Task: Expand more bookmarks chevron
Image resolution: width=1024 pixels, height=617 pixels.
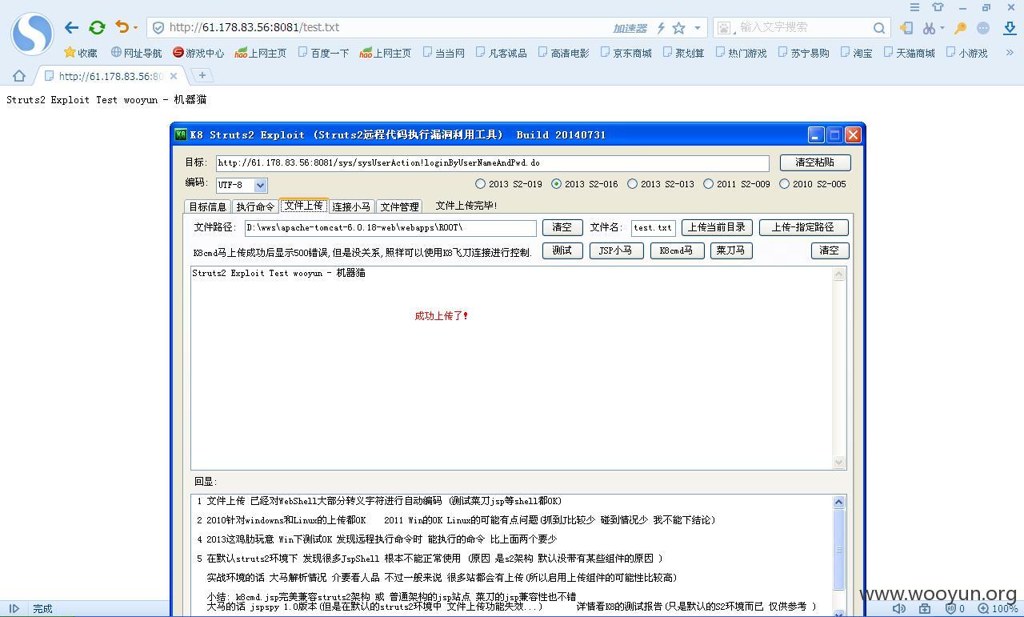Action: [x=1010, y=53]
